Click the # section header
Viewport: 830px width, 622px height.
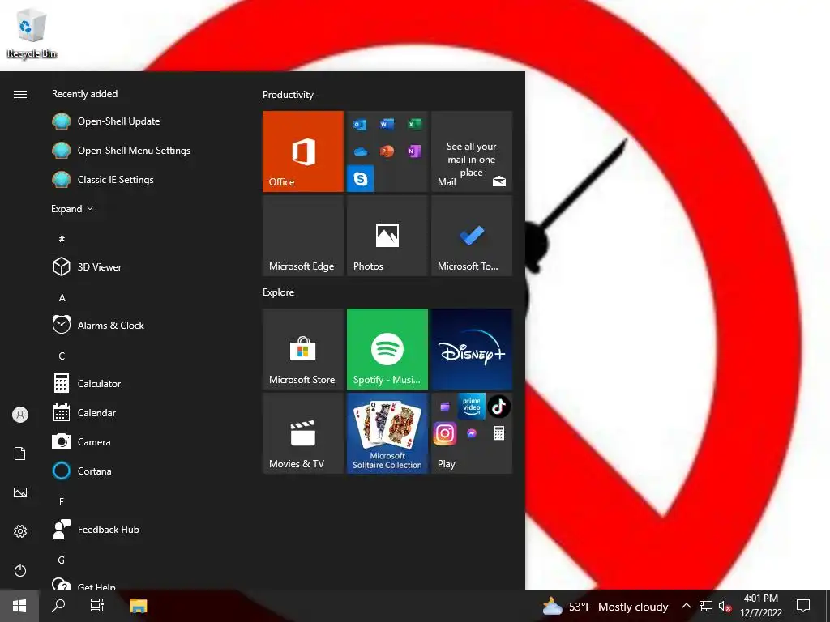[x=62, y=239]
